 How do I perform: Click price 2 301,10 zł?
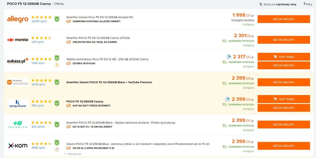(x=244, y=36)
